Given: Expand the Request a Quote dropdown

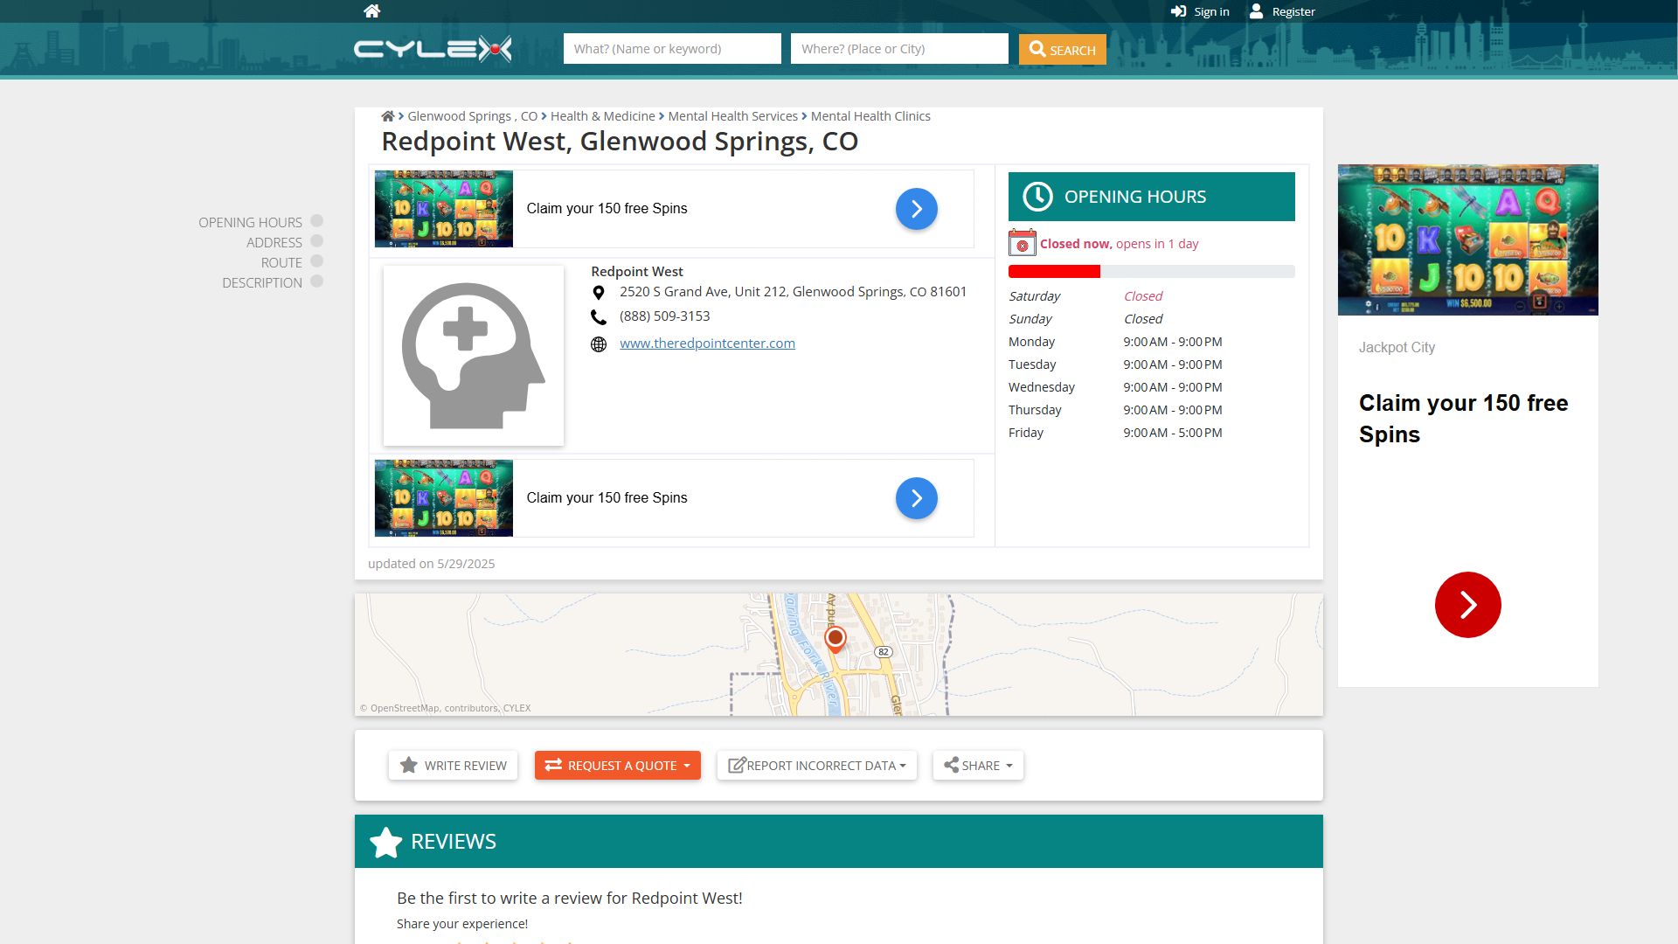Looking at the screenshot, I should (x=618, y=766).
